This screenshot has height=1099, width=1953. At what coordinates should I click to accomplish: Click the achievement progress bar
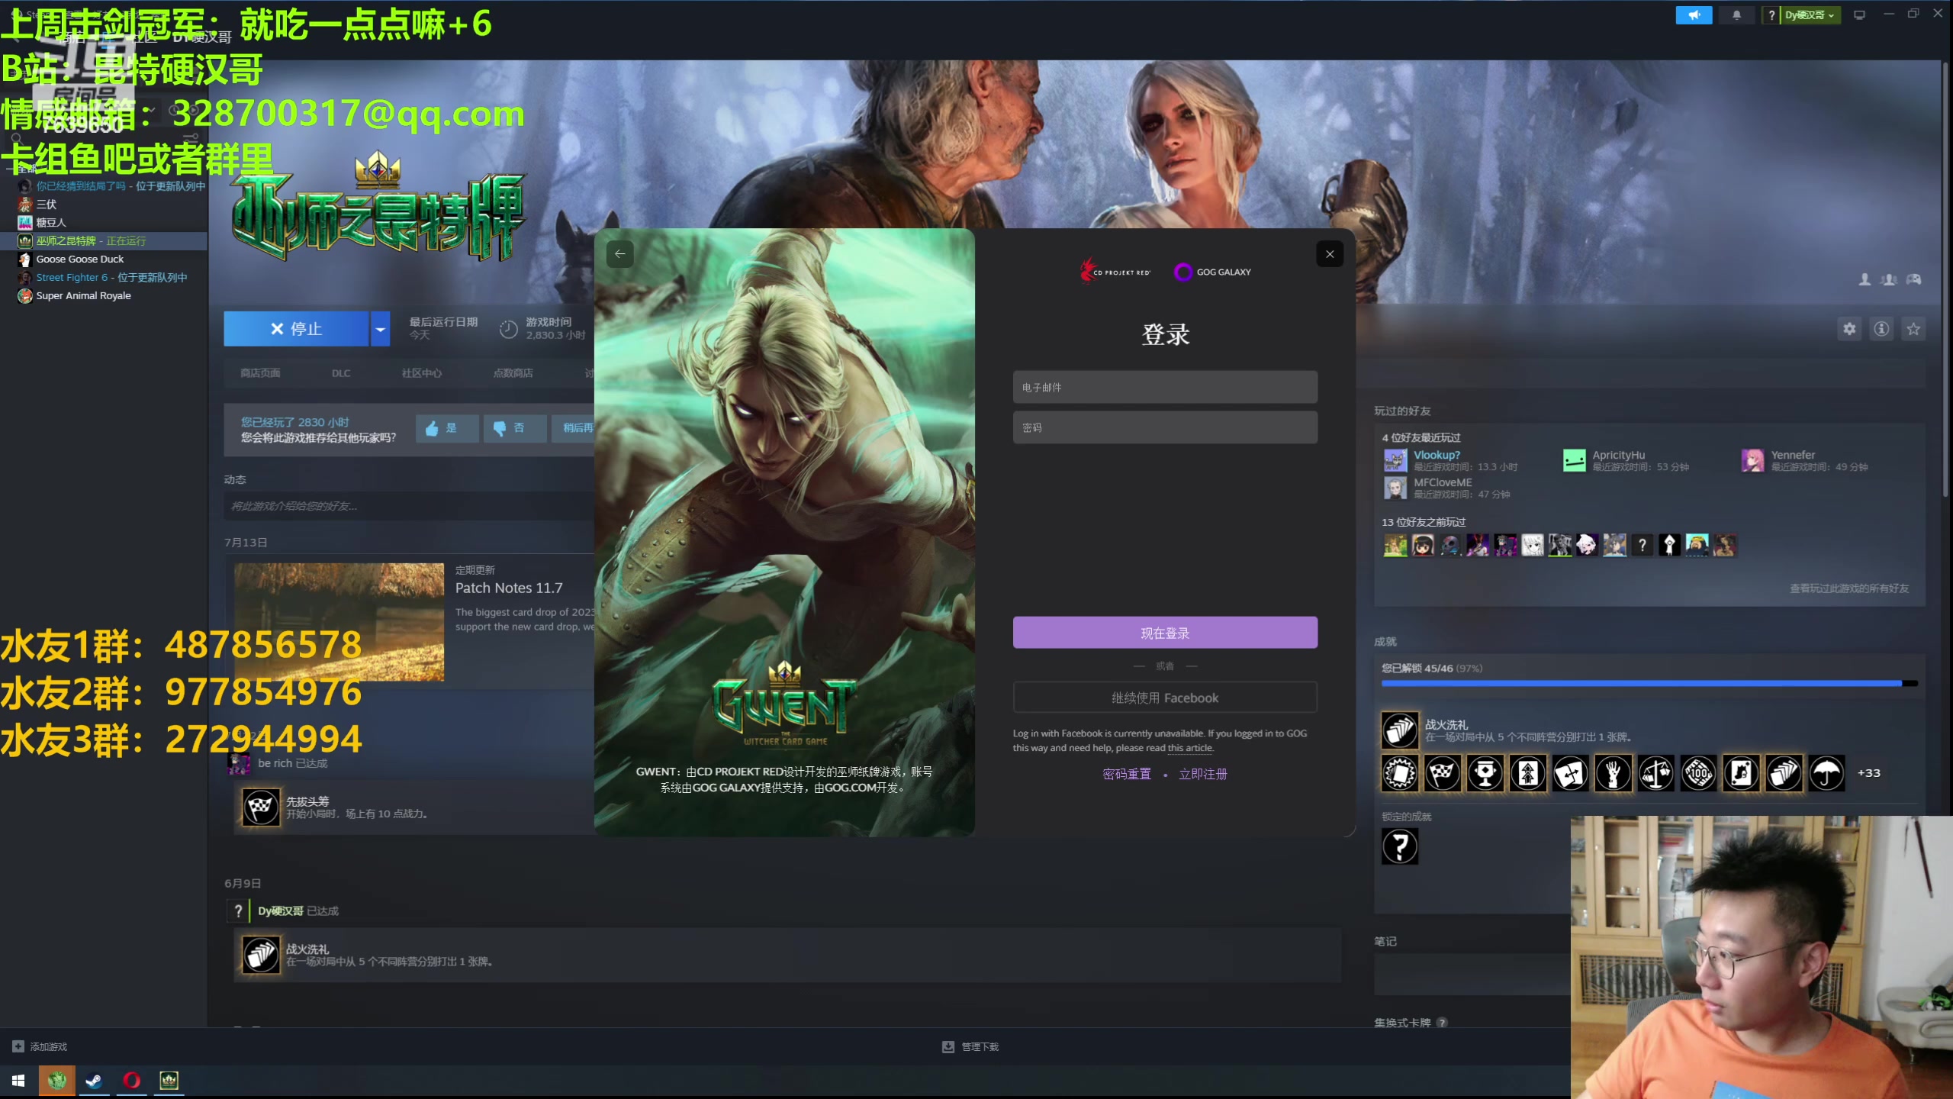[1648, 684]
